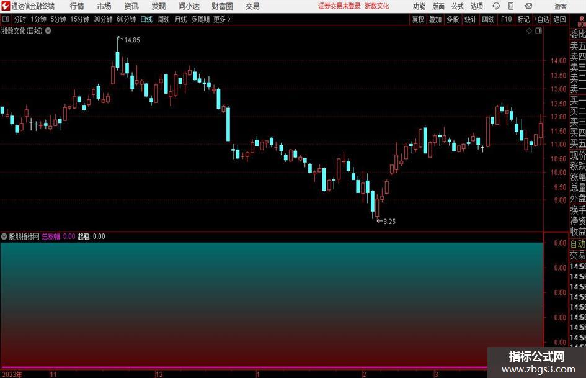Switch to 5分钟 period tab
The height and width of the screenshot is (378, 586).
(58, 19)
